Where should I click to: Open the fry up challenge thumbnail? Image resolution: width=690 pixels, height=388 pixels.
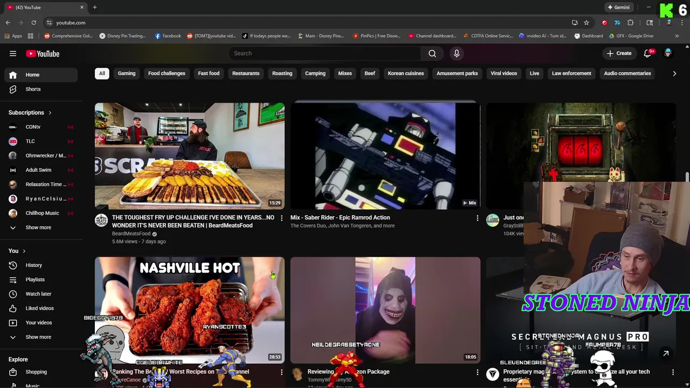pos(190,156)
